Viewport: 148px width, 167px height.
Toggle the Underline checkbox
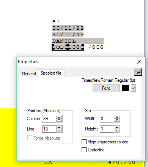tap(84, 150)
